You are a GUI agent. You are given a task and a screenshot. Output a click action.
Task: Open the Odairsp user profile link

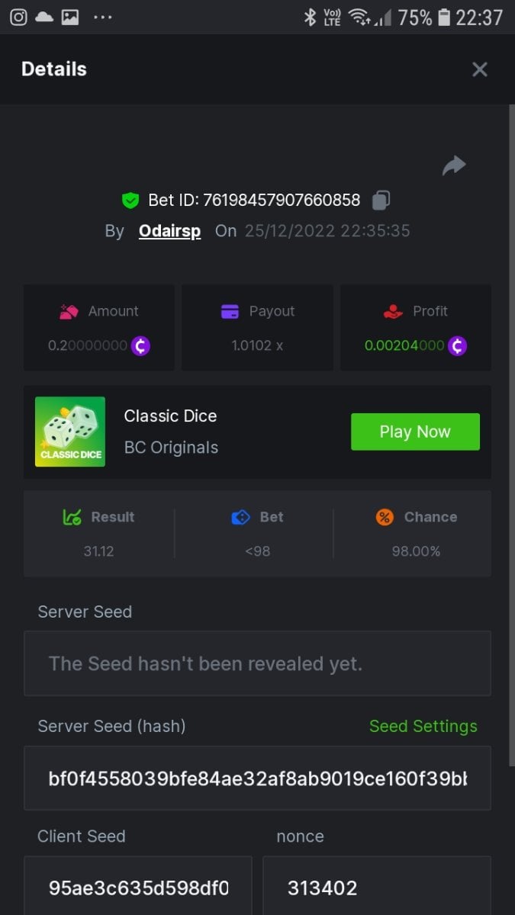(169, 231)
